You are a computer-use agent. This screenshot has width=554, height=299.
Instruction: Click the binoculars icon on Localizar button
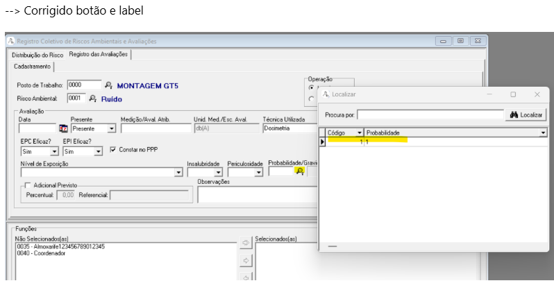point(514,114)
